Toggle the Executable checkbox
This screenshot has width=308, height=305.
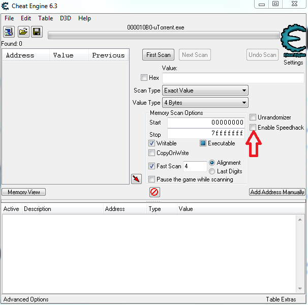pos(203,143)
